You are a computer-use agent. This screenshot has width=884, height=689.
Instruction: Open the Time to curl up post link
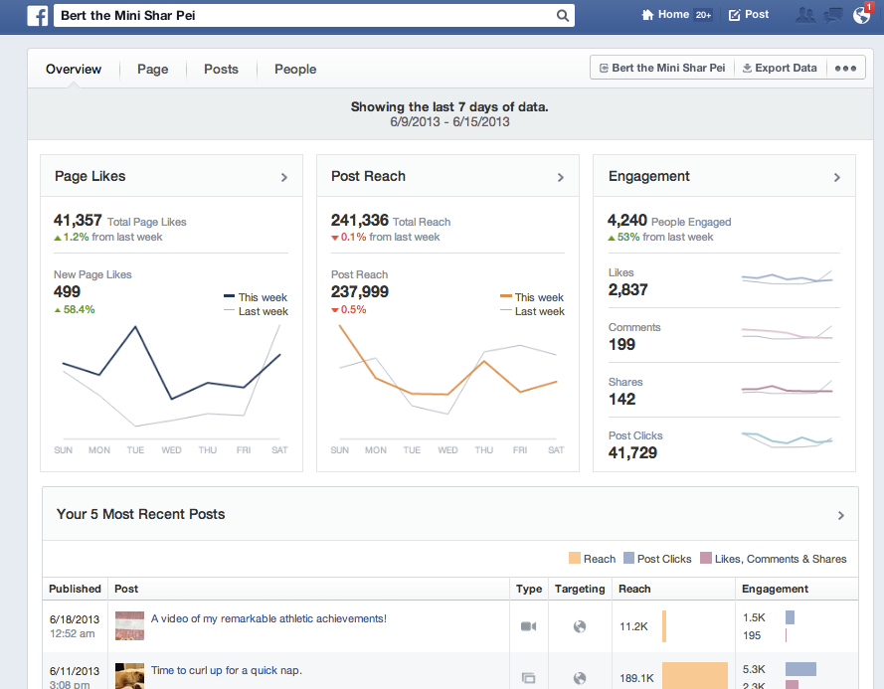(226, 670)
